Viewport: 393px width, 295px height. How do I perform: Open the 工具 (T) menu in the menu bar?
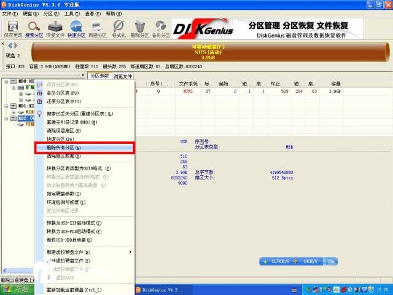[72, 14]
